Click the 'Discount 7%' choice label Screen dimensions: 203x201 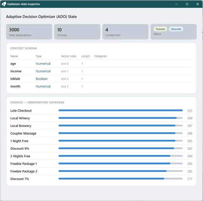20,179
